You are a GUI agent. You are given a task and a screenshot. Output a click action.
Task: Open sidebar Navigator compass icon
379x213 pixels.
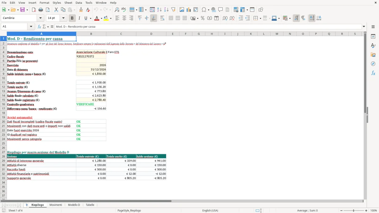373,64
